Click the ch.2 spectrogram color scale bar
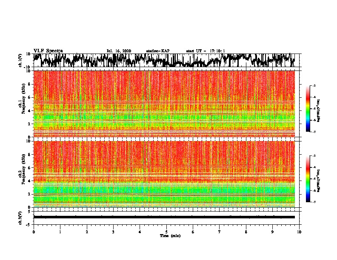This screenshot has width=337, height=260. 308,179
